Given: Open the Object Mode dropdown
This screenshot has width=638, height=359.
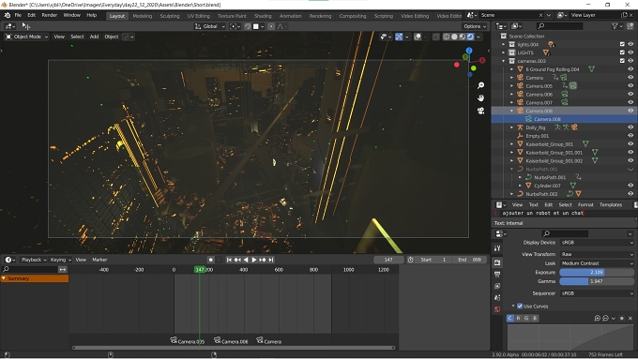Looking at the screenshot, I should 26,37.
